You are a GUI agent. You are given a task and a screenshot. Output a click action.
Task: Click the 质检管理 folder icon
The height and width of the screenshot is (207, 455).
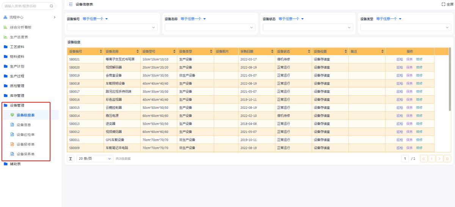(6, 86)
